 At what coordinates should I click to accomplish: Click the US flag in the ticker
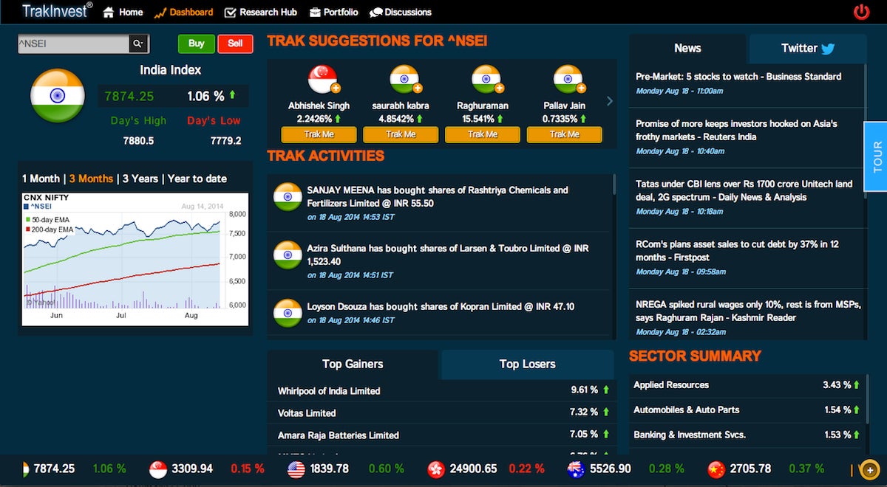coord(296,469)
